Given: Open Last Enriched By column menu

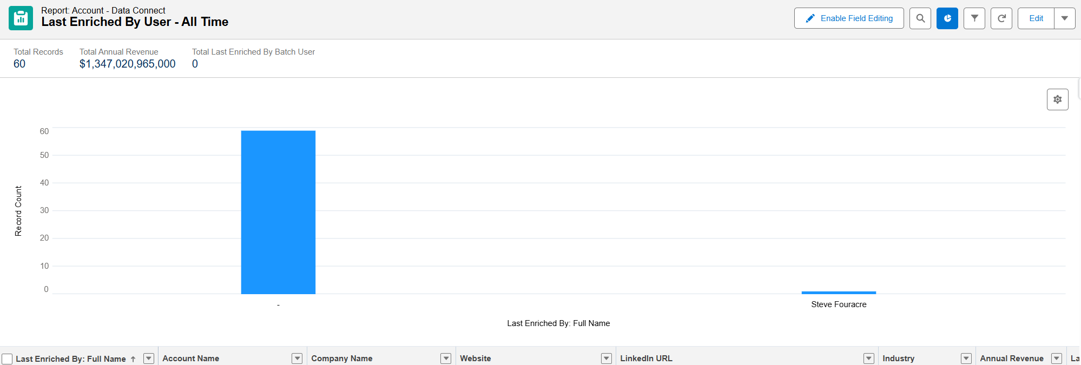Looking at the screenshot, I should (149, 359).
